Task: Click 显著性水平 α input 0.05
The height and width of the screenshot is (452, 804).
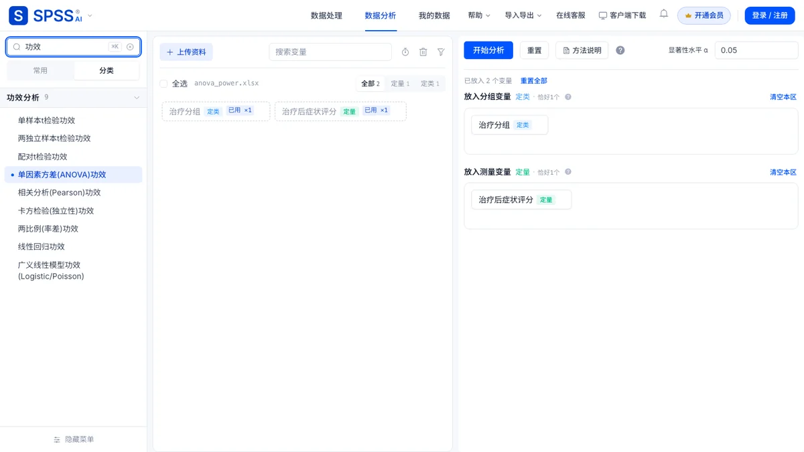Action: pyautogui.click(x=756, y=50)
